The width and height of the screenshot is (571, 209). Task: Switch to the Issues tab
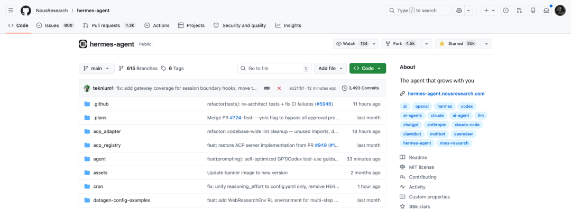56,25
